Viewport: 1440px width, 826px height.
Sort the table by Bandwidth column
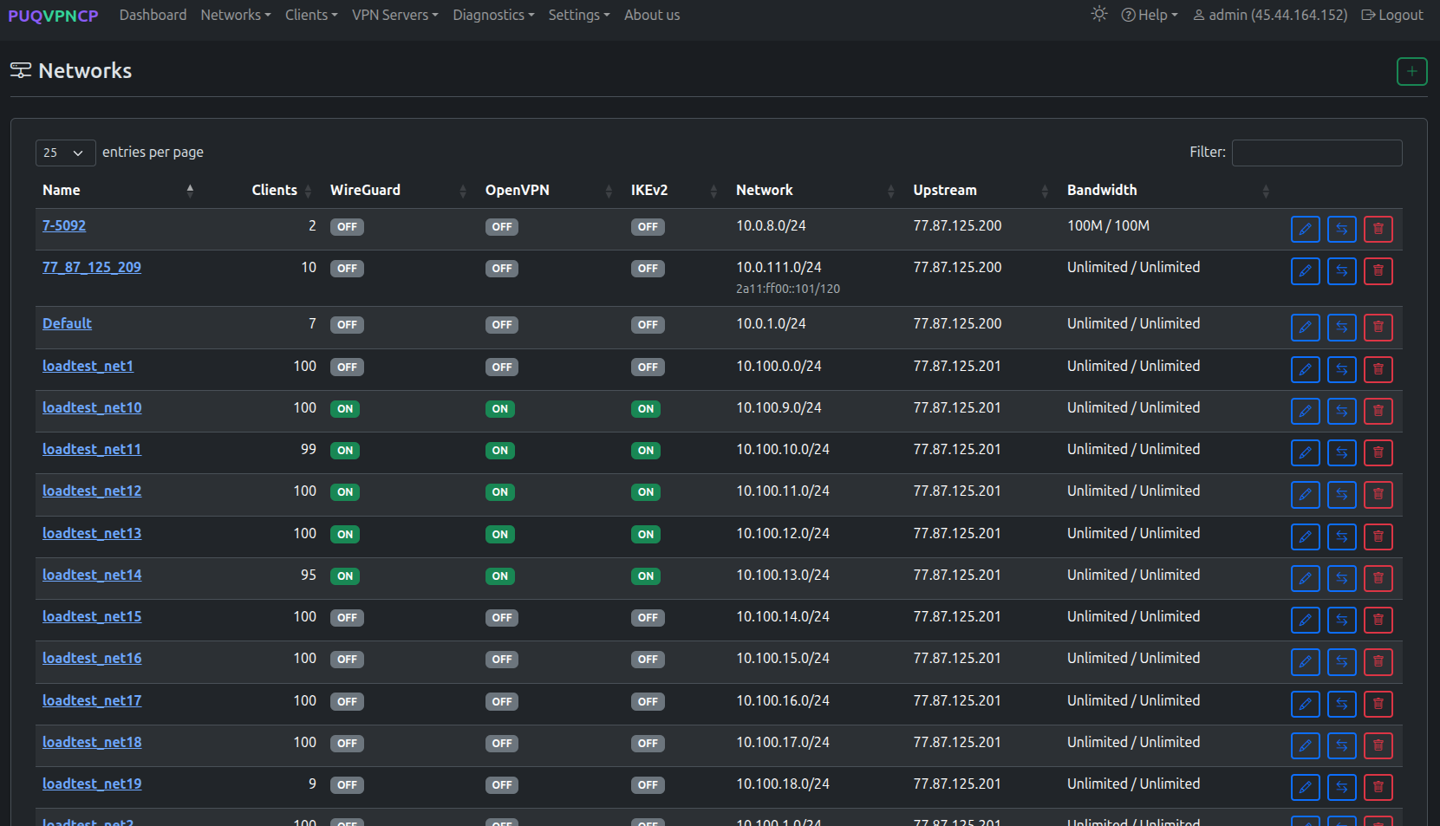(x=1168, y=190)
